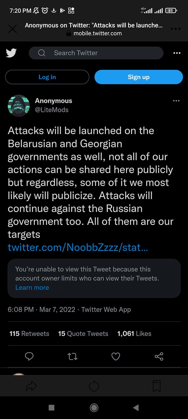Viewport: 188px width, 419px height.
Task: Like the tweet with heart icon
Action: [116, 357]
